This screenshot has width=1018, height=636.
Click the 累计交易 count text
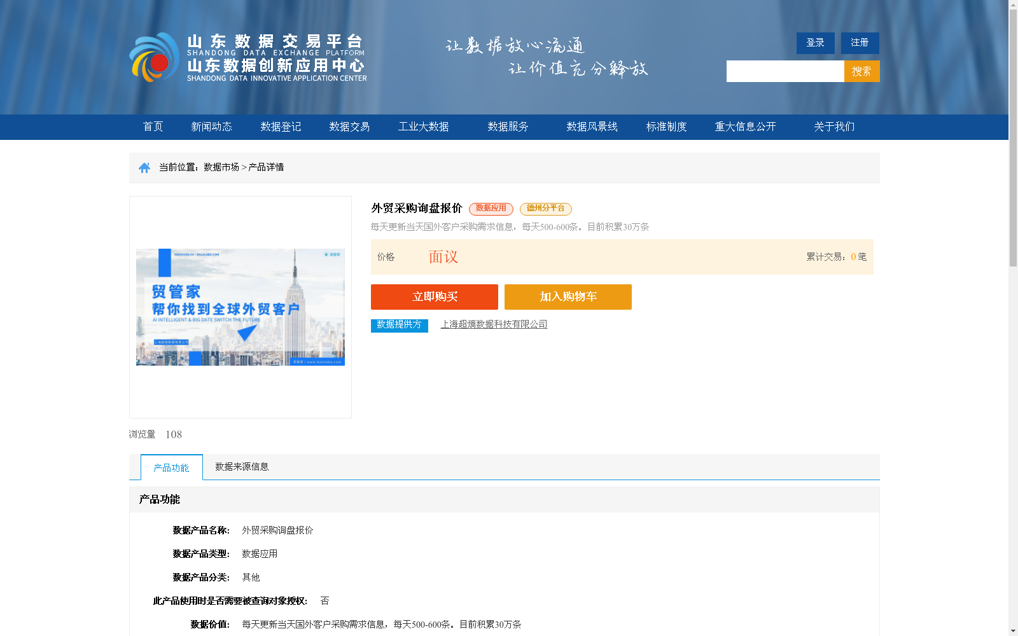(836, 257)
